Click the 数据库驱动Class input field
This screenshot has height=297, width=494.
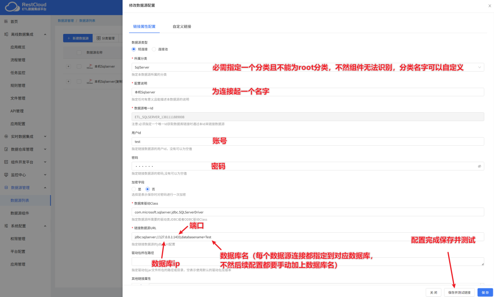[308, 212]
